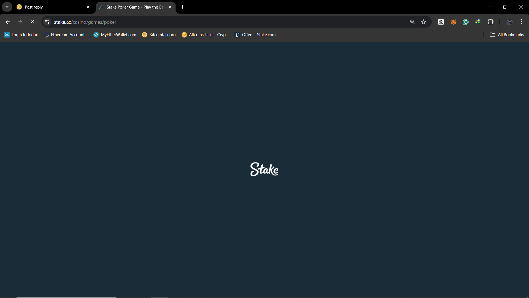The image size is (529, 298).
Task: Open the tab search dropdown arrow
Action: [7, 7]
